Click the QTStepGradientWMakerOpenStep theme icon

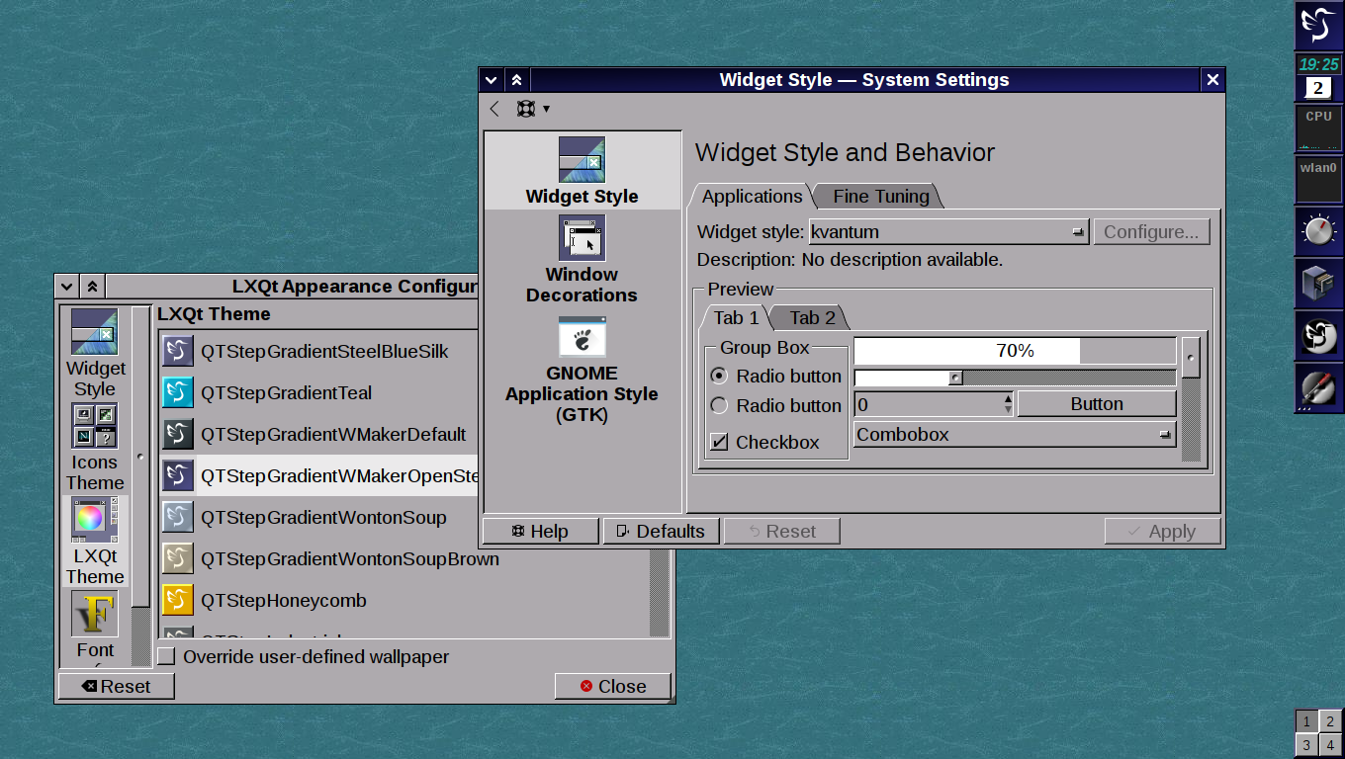click(x=178, y=475)
